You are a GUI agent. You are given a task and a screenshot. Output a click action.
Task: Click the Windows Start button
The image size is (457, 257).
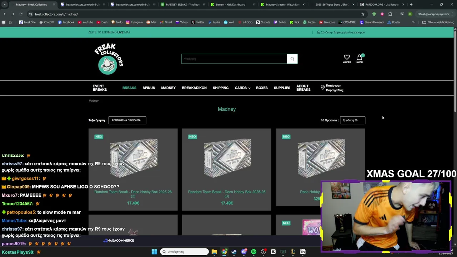pyautogui.click(x=154, y=252)
